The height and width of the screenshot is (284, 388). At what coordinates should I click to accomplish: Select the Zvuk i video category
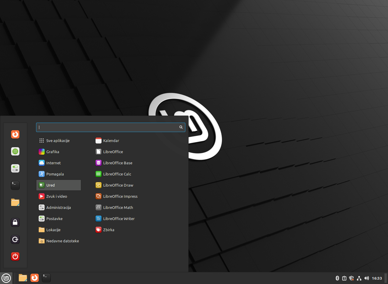59,196
